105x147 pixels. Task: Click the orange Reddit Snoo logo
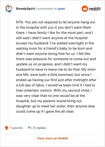point(85,9)
